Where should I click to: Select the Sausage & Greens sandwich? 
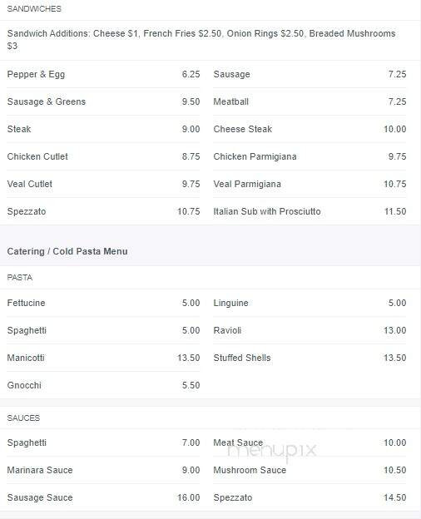pos(103,101)
